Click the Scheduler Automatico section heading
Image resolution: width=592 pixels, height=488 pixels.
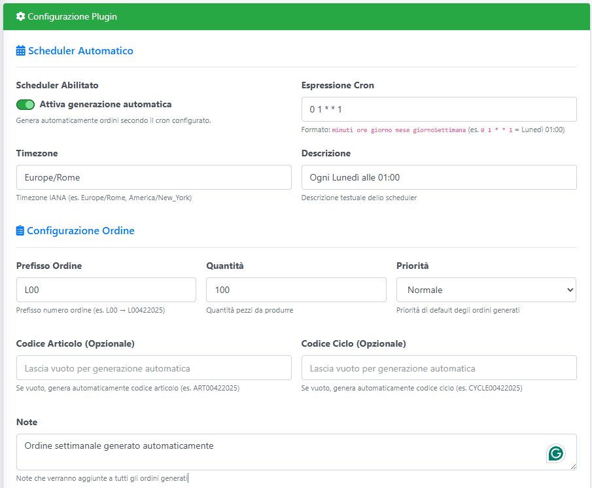click(x=81, y=50)
